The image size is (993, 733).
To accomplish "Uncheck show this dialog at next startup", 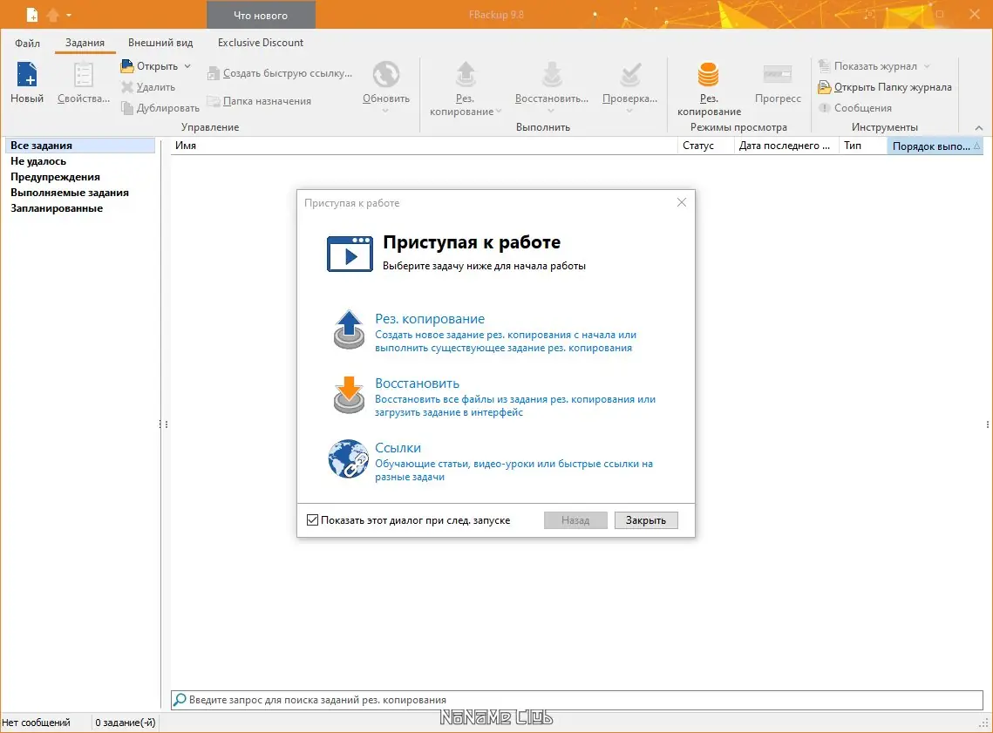I will pyautogui.click(x=313, y=520).
